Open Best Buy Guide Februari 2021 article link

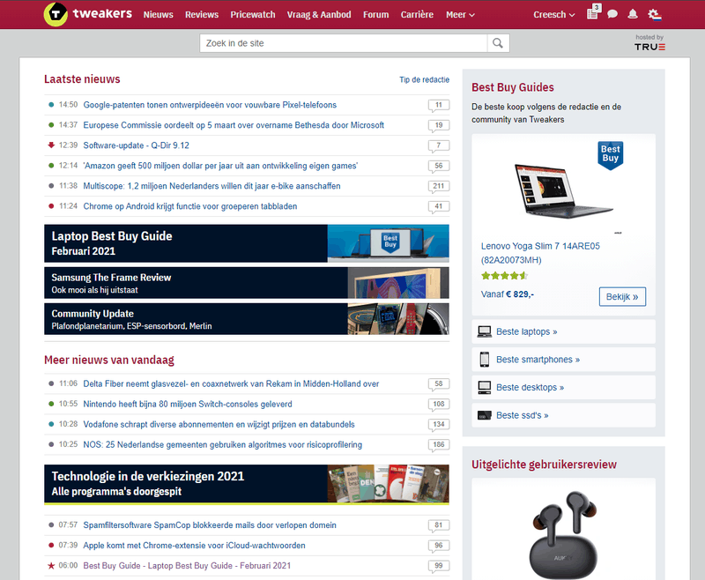187,565
